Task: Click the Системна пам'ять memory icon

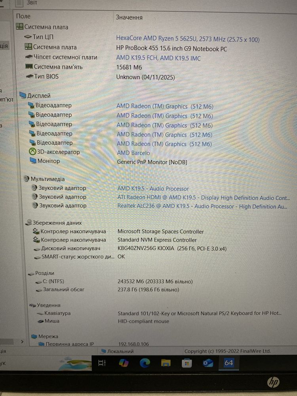Action: click(29, 67)
